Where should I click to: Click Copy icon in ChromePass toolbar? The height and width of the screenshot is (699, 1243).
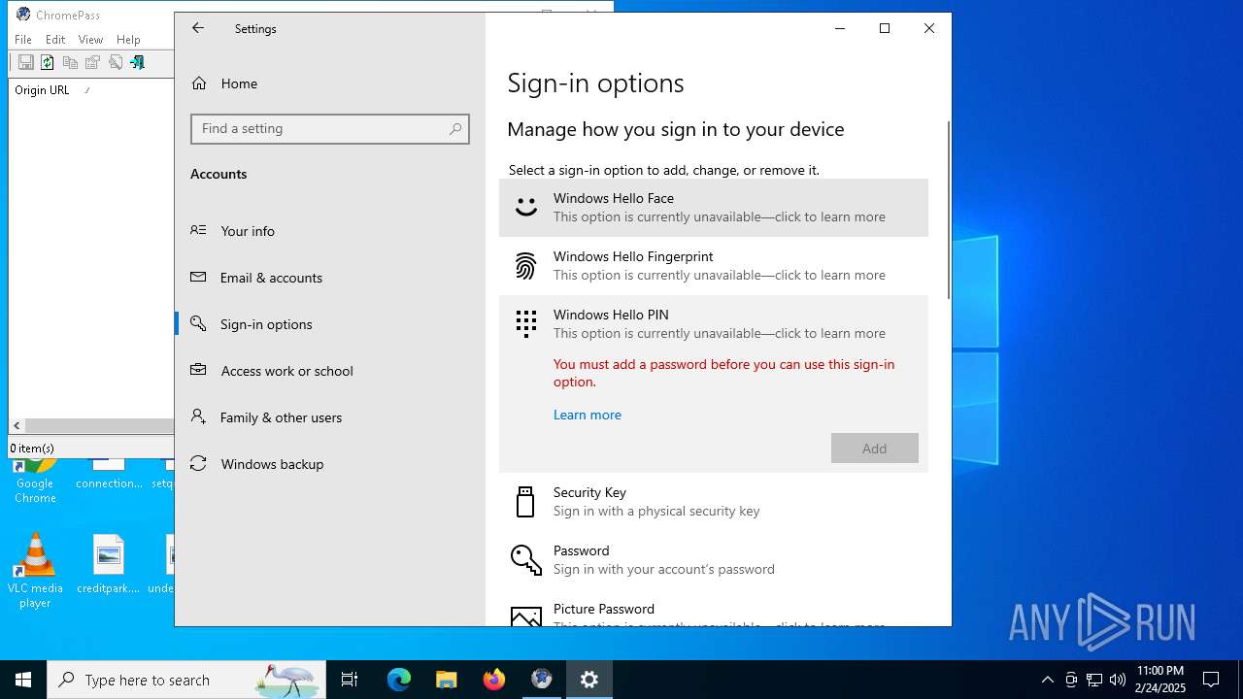[70, 62]
